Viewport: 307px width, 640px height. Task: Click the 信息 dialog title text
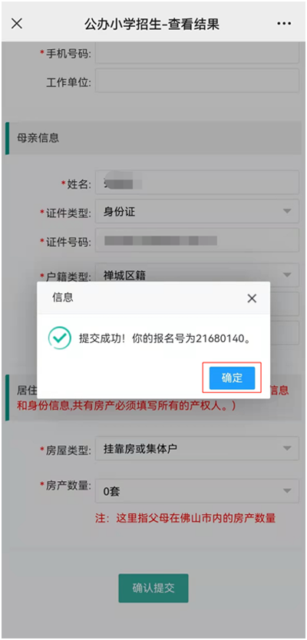62,297
